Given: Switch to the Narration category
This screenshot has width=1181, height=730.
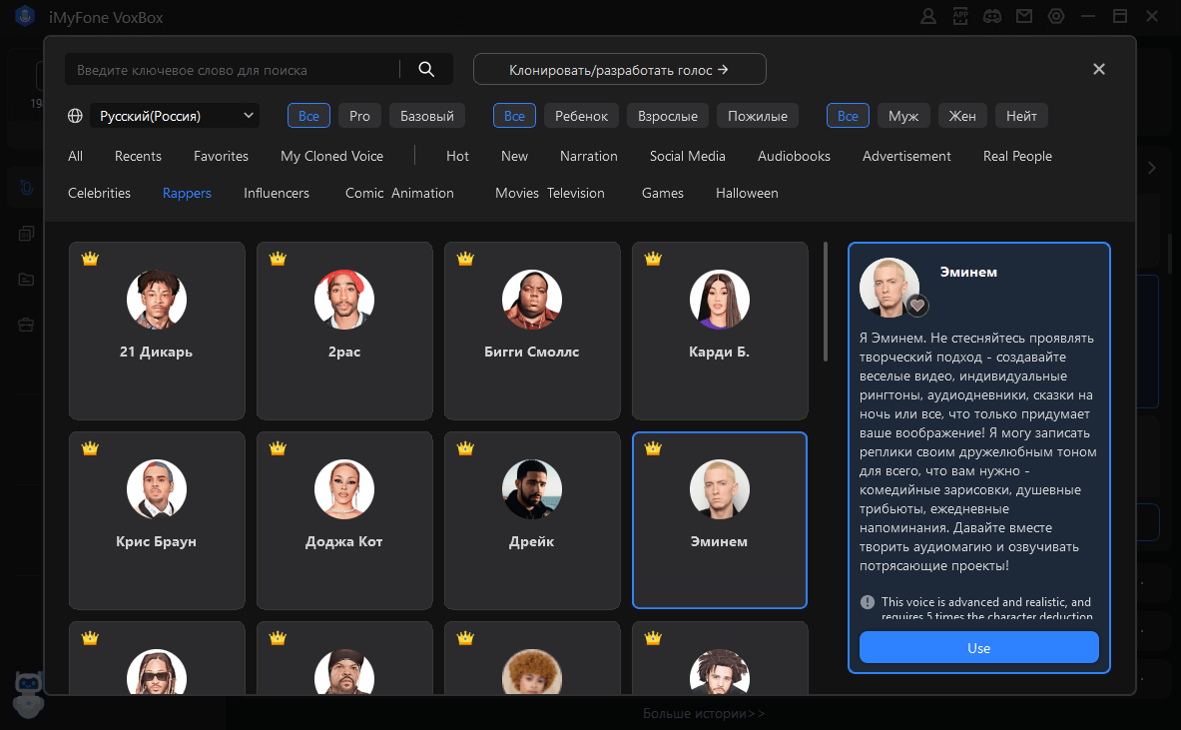Looking at the screenshot, I should pos(589,156).
